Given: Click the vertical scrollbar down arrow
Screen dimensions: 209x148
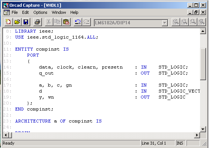Looking at the screenshot, I should pyautogui.click(x=203, y=129).
